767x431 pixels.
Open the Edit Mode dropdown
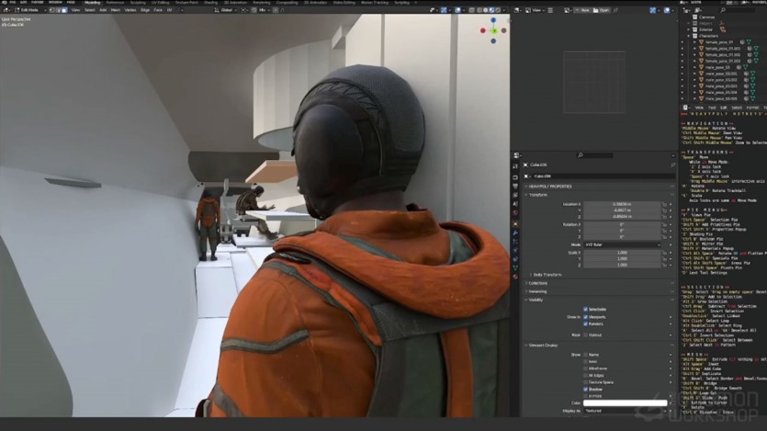coord(29,10)
